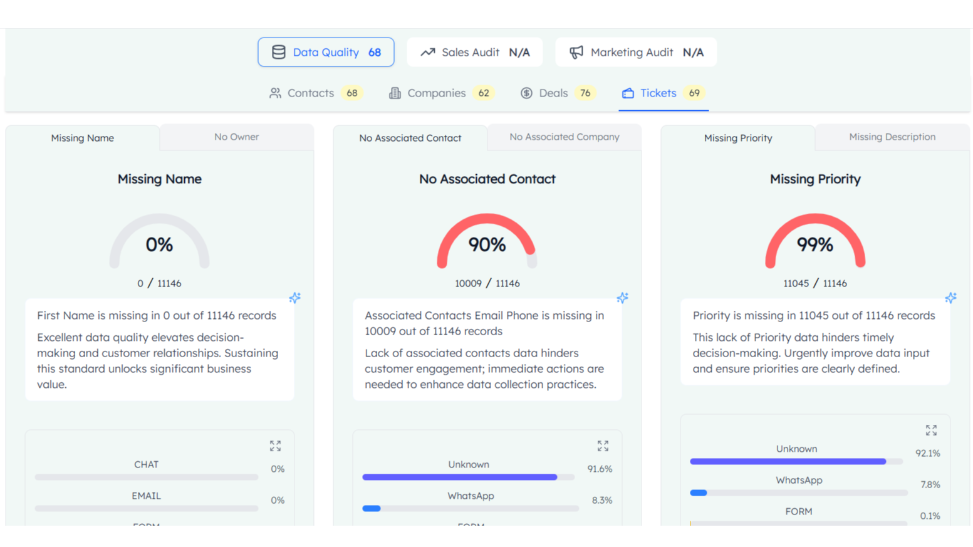The image size is (973, 547).
Task: Click the Data Quality database icon
Action: click(x=279, y=52)
